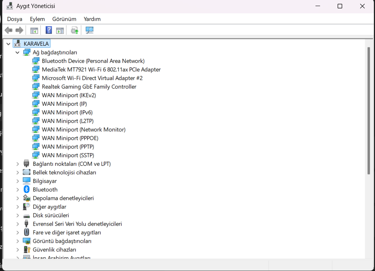Screen dimensions: 375x271
Task: Select WAN Miniport (IKEv2)
Action: [69, 95]
